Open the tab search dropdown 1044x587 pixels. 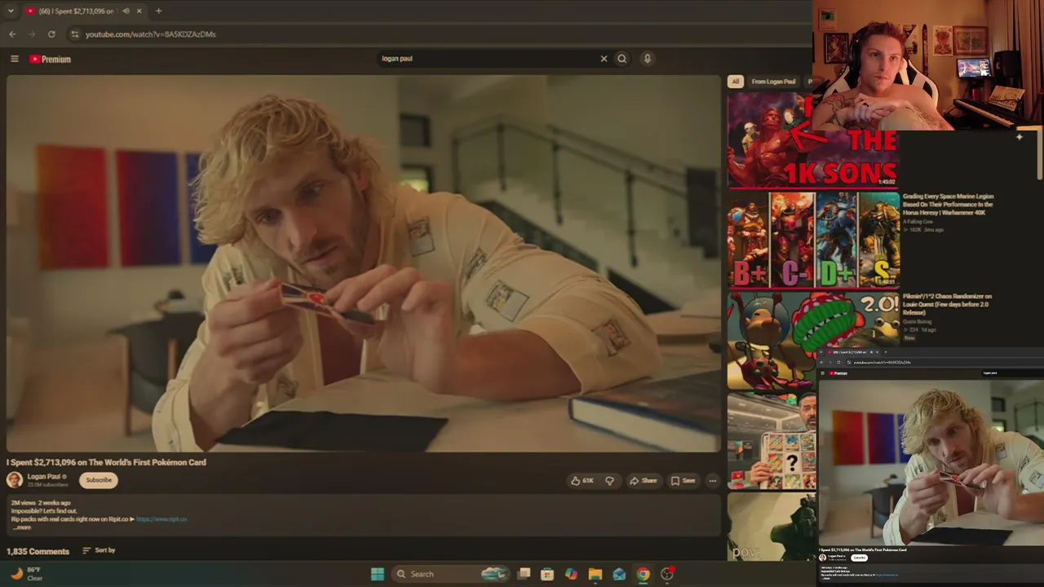coord(11,11)
